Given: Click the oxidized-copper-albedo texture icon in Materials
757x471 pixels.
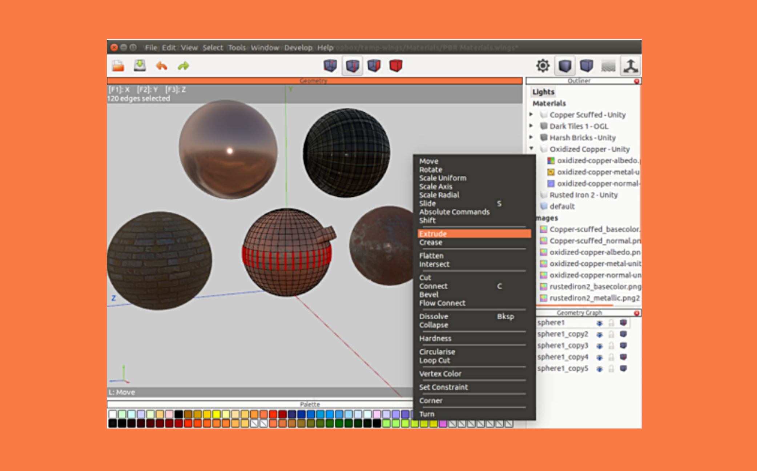Looking at the screenshot, I should click(551, 161).
